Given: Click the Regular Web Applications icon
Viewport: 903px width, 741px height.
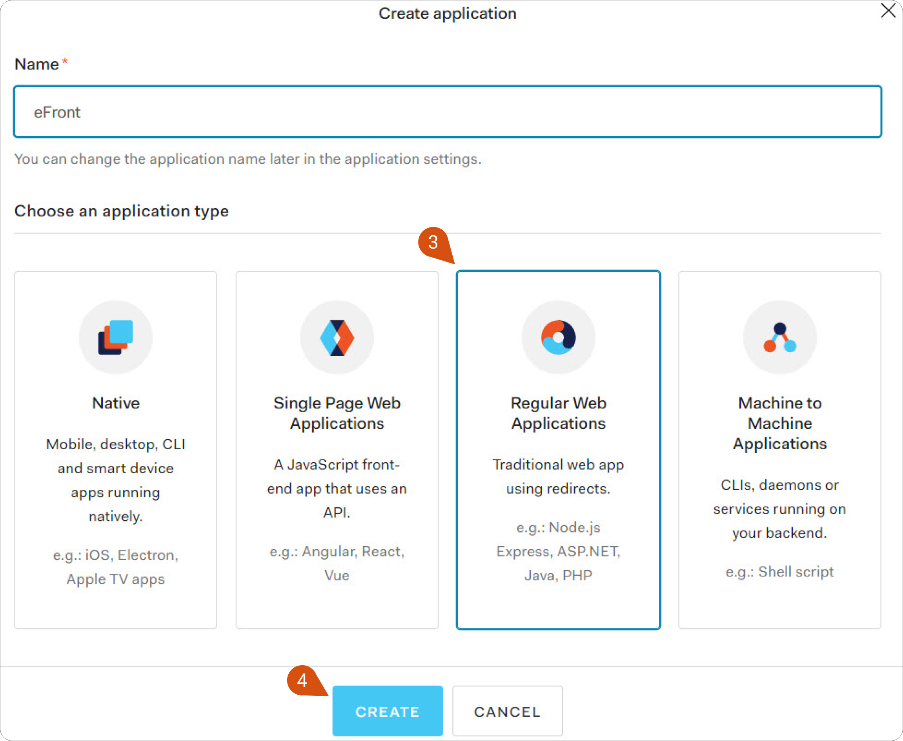Looking at the screenshot, I should point(558,337).
